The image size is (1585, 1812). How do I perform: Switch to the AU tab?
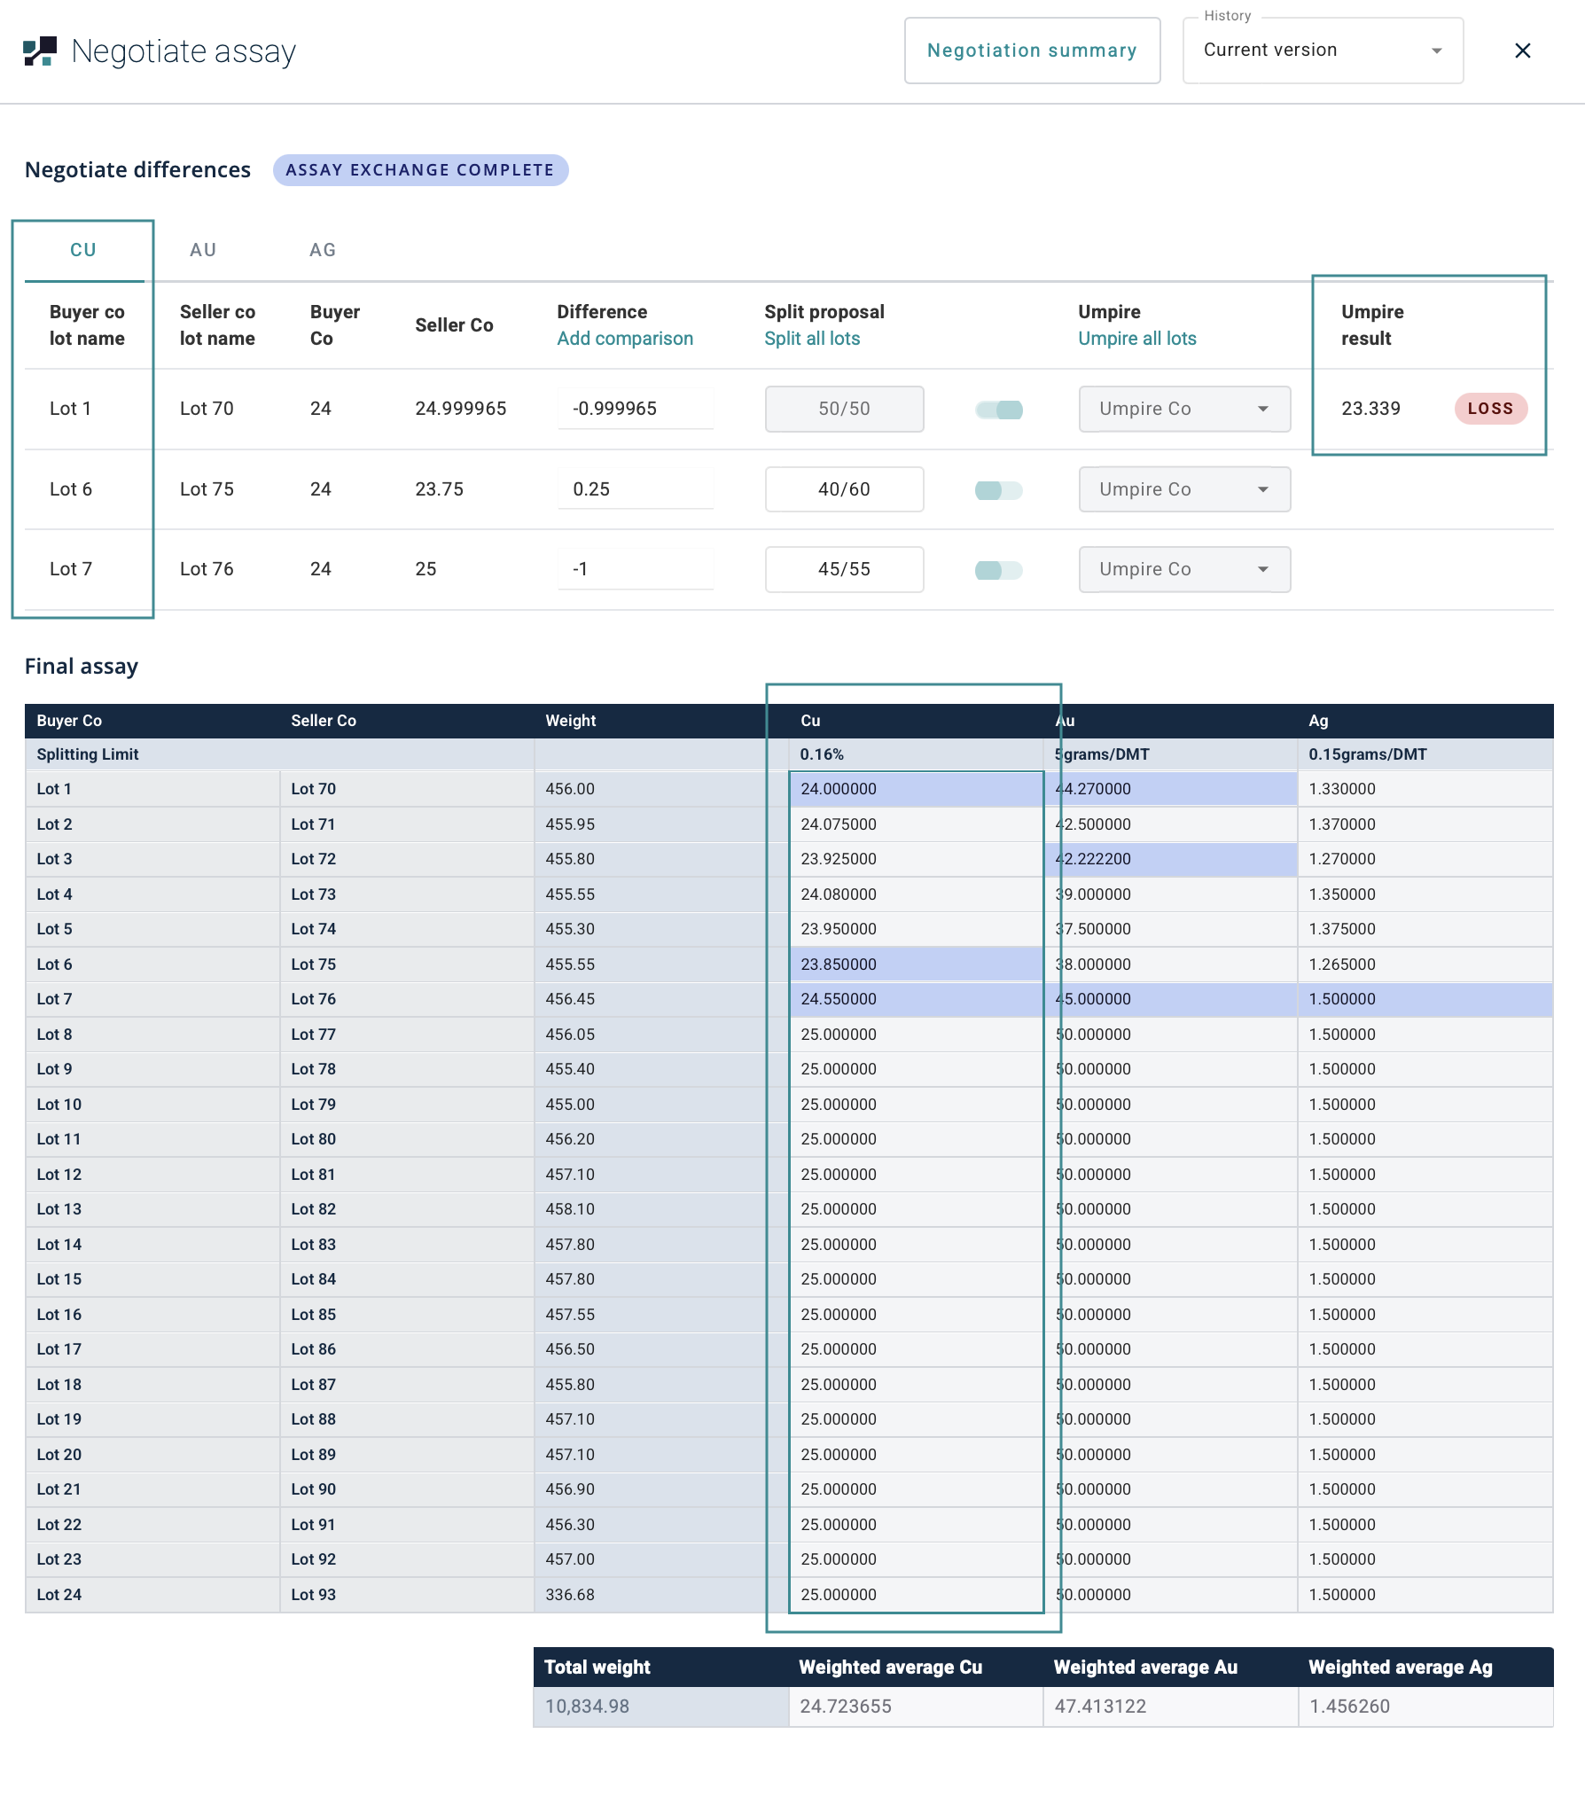203,250
